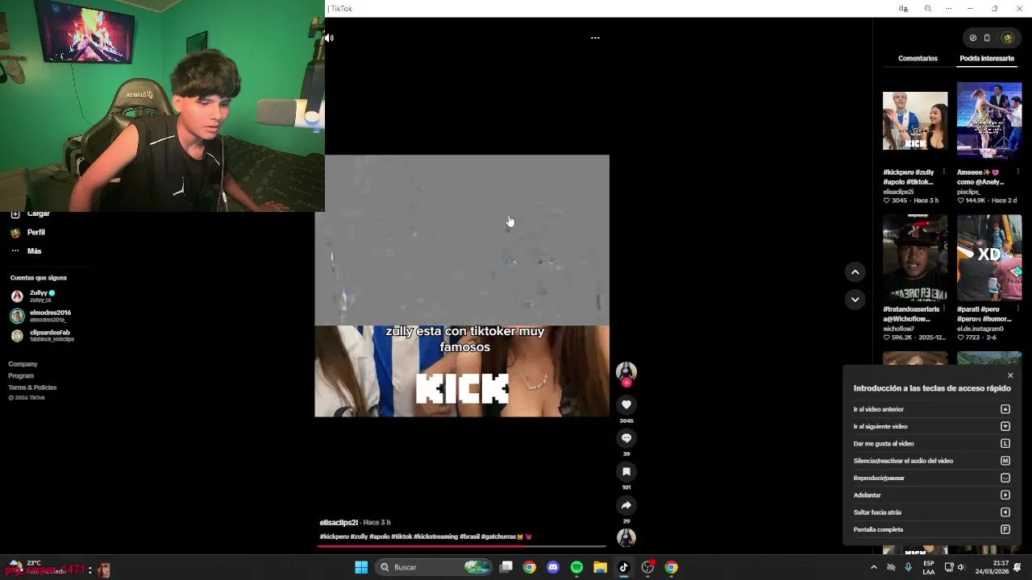Switch to the Podría interesarte tab
1032x580 pixels.
point(987,59)
